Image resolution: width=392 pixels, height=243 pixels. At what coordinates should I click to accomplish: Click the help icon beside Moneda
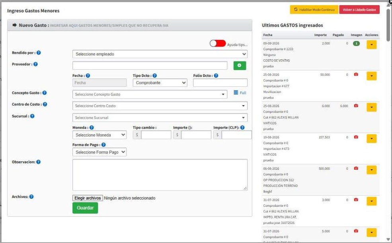coord(92,127)
